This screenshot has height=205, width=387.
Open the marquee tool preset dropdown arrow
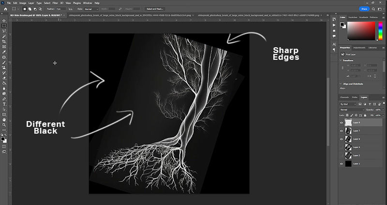(18, 9)
